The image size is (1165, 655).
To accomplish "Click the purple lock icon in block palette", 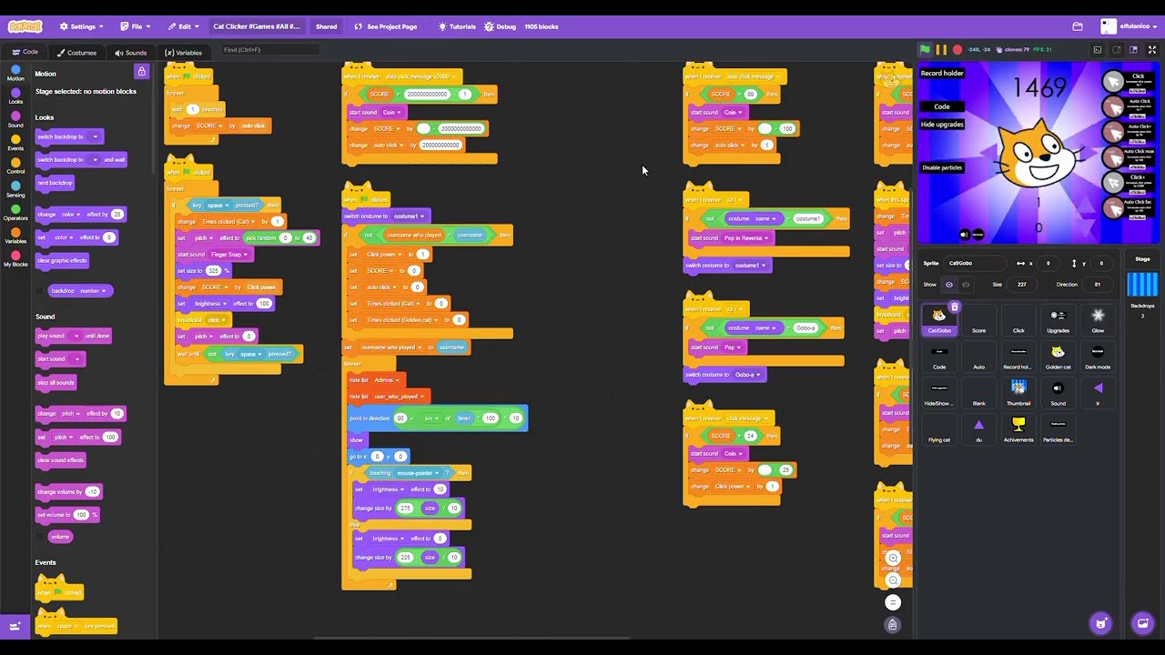I will 141,71.
